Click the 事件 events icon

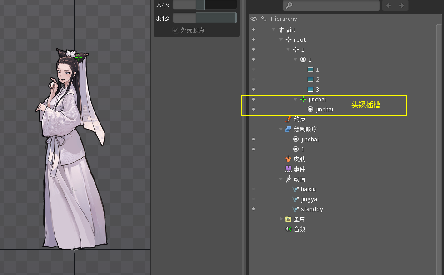pyautogui.click(x=288, y=169)
